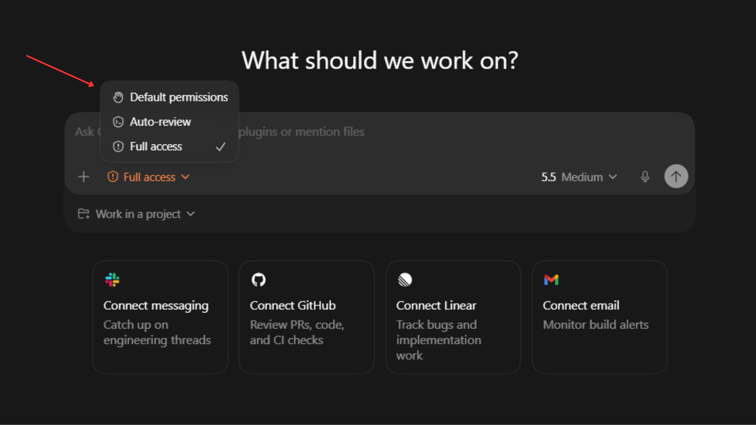Screen dimensions: 756x425
Task: Open the Connect Linear card
Action: point(453,317)
